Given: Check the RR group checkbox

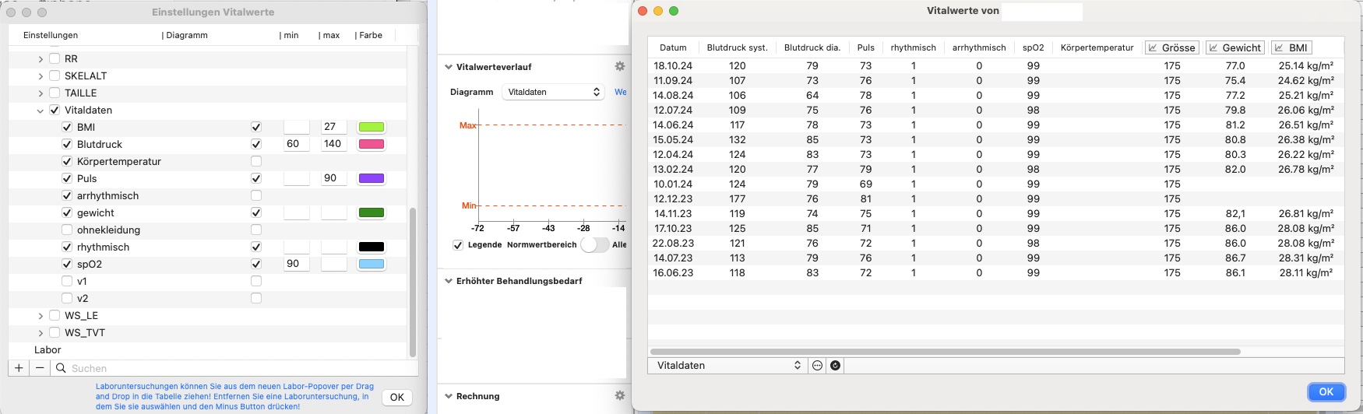Looking at the screenshot, I should point(55,58).
